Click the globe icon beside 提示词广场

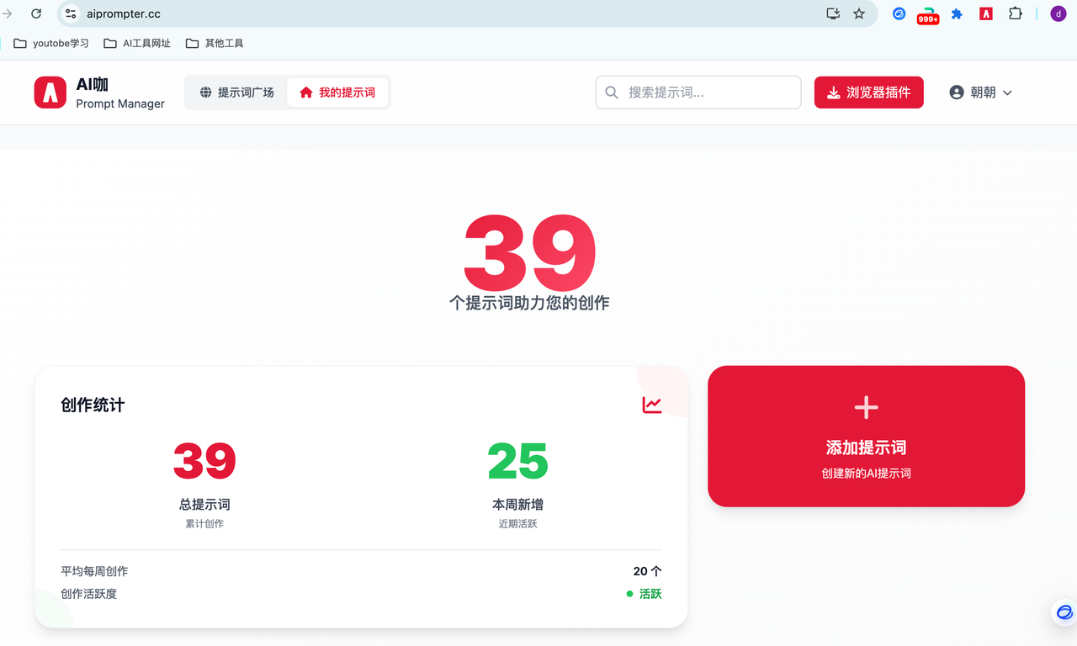(x=206, y=93)
